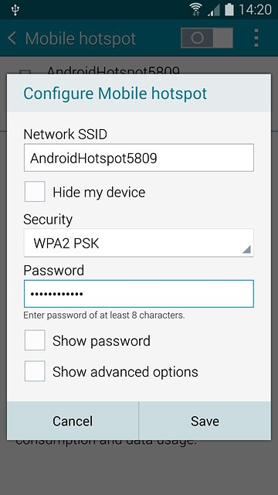The image size is (278, 495).
Task: Toggle the Mobile hotspot switch
Action: (207, 38)
